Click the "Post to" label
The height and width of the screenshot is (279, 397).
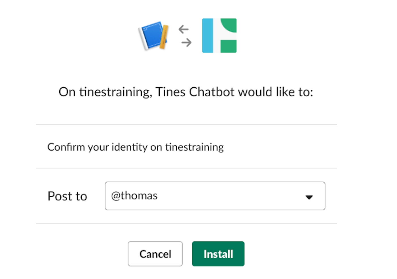67,196
